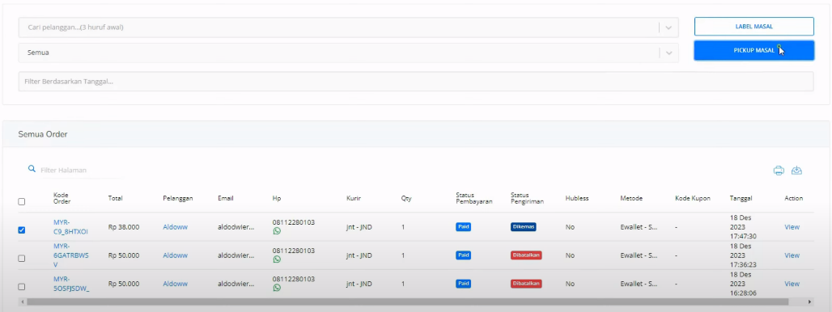Click the Kode Order column header

point(62,198)
